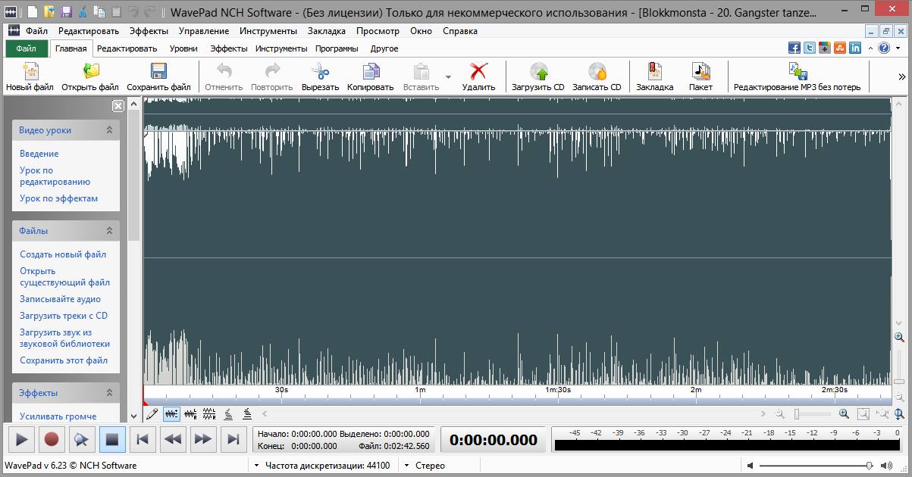Switch to the Programs ribbon tab
This screenshot has width=912, height=477.
[x=337, y=48]
